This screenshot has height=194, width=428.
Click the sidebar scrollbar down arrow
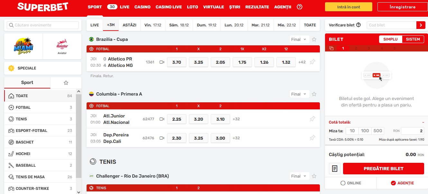coord(79,192)
